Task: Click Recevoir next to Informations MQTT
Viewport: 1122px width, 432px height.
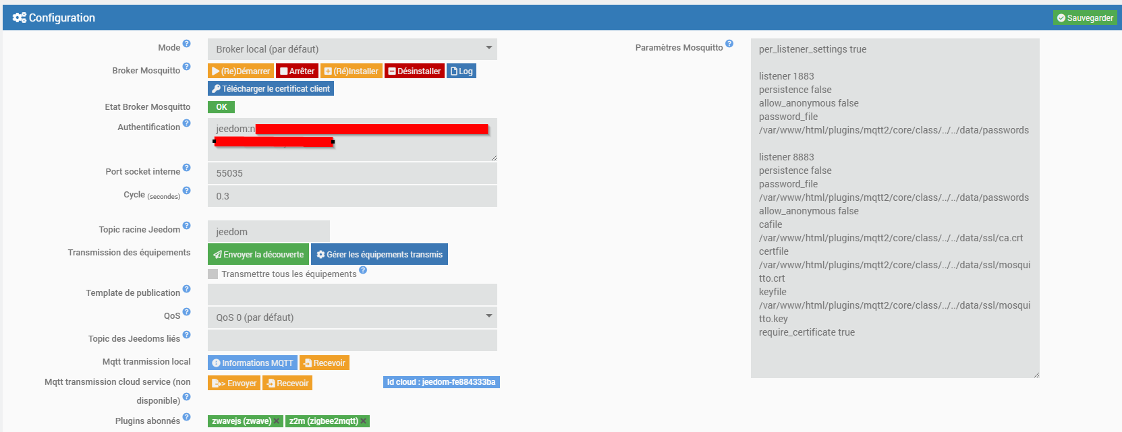Action: tap(325, 363)
